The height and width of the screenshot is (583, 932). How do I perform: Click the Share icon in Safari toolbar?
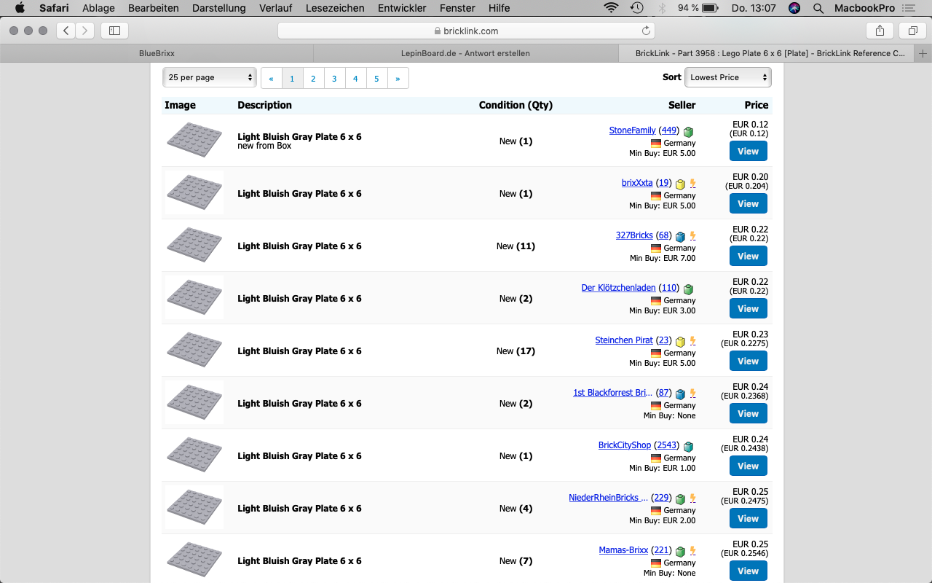point(880,31)
